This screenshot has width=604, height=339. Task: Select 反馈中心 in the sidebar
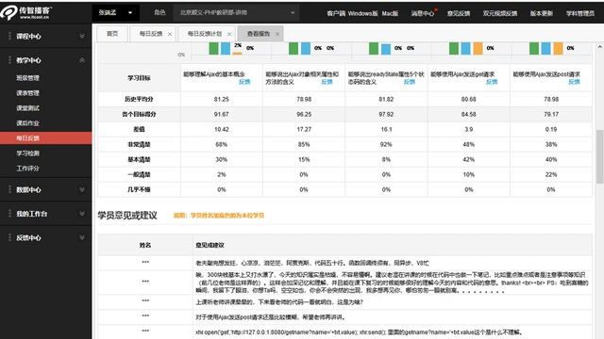click(x=28, y=238)
